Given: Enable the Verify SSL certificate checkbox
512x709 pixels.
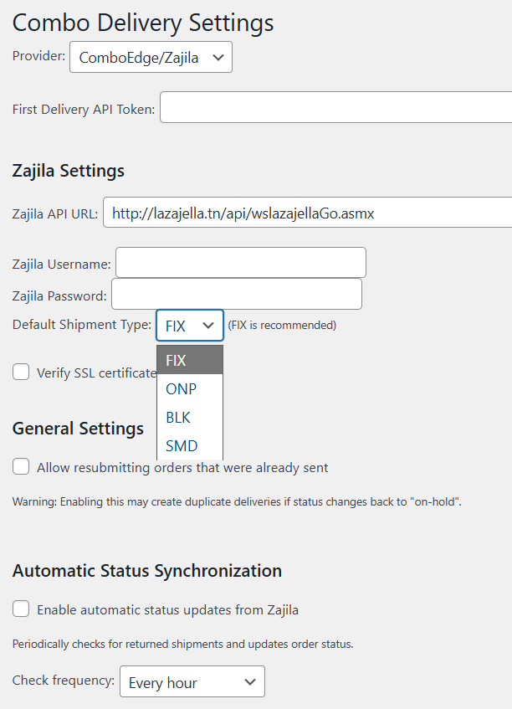Looking at the screenshot, I should point(19,372).
